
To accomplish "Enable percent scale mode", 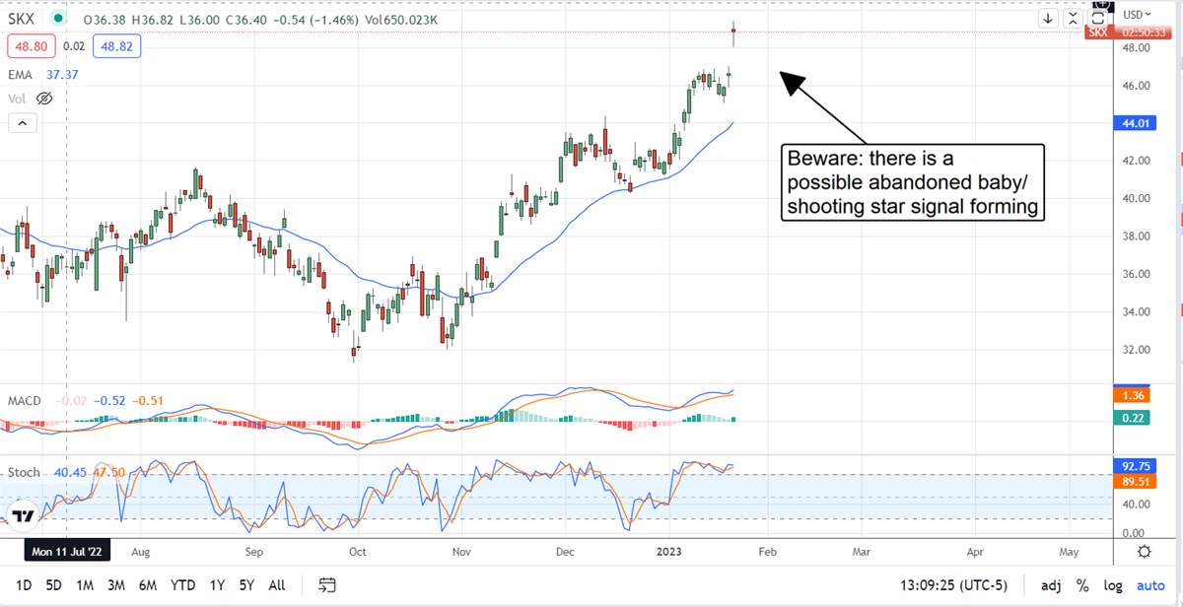I will (x=1081, y=584).
